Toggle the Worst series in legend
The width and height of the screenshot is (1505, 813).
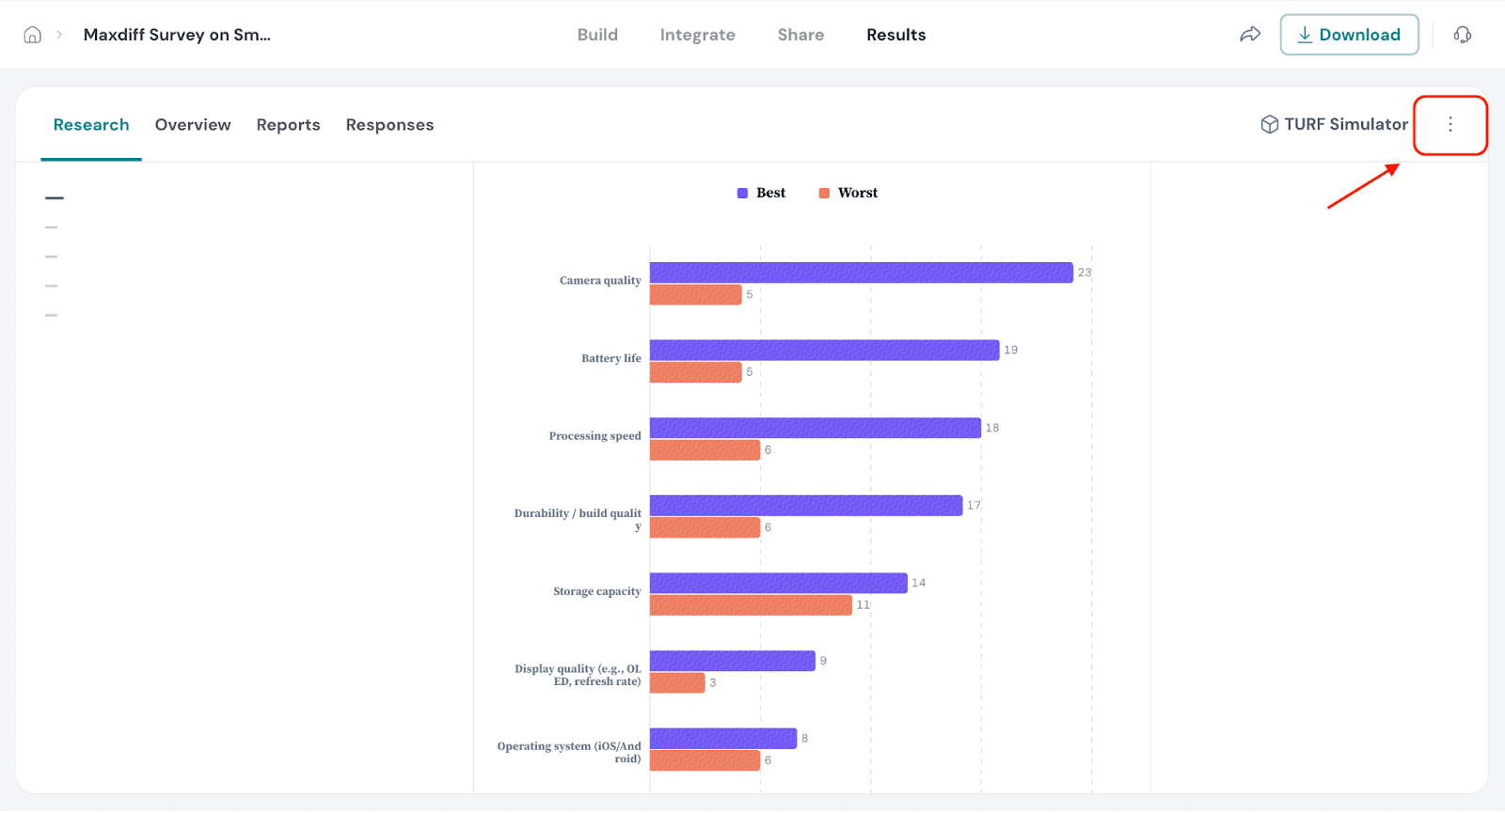(848, 193)
